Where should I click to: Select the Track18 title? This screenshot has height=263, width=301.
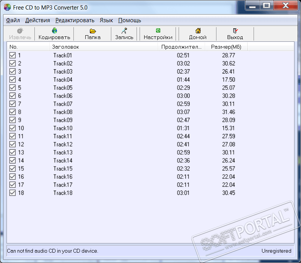click(63, 193)
